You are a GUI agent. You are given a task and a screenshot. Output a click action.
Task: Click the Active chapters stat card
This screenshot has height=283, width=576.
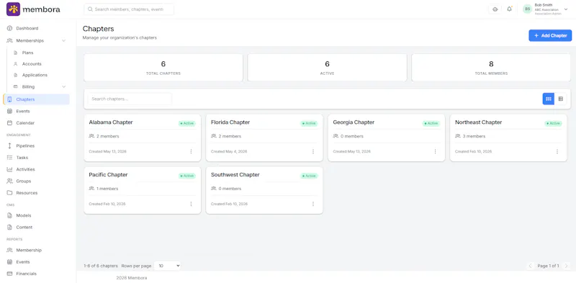(x=327, y=68)
